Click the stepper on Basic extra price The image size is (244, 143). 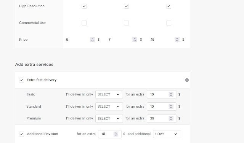171,94
